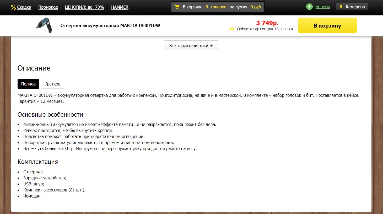383x214 pixels.
Task: Open the Промокод page
Action: point(48,7)
